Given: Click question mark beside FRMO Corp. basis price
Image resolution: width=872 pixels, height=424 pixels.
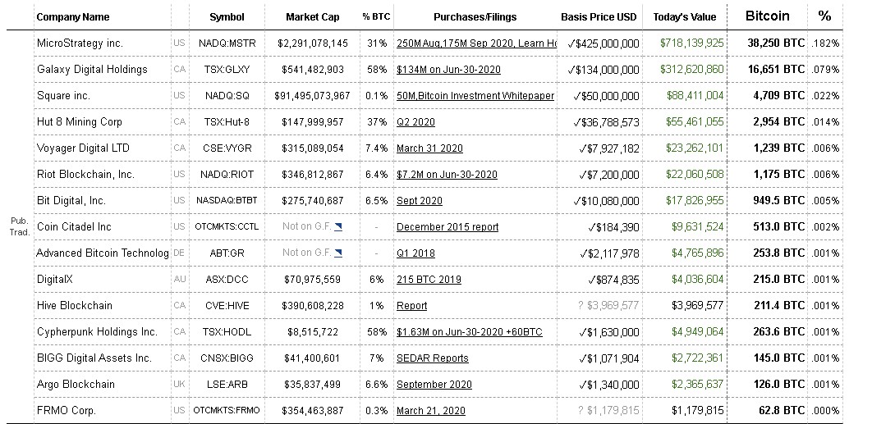Looking at the screenshot, I should coord(581,411).
